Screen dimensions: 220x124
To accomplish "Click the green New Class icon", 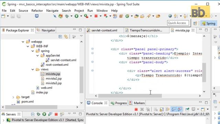I will pos(127,16).
